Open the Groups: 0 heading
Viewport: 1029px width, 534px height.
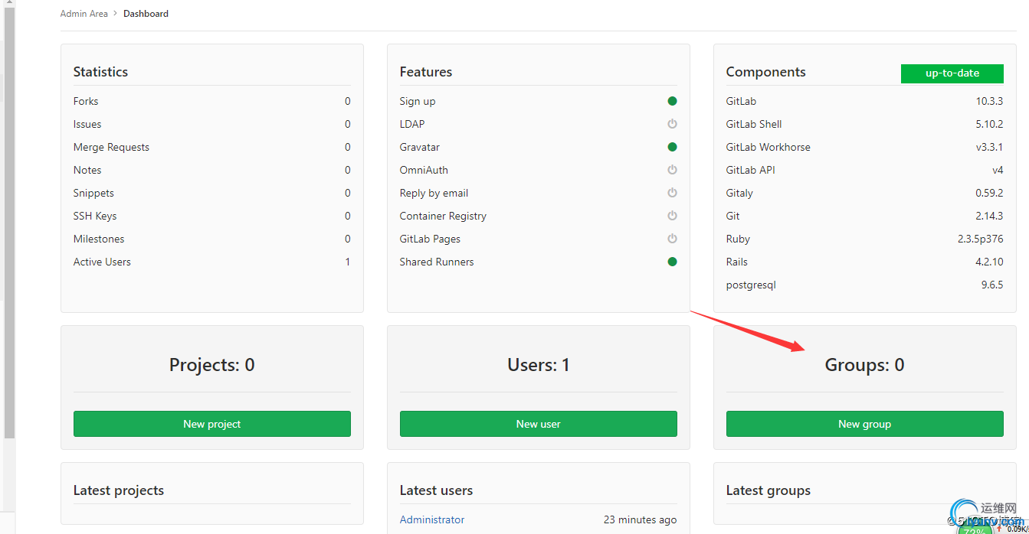click(865, 365)
